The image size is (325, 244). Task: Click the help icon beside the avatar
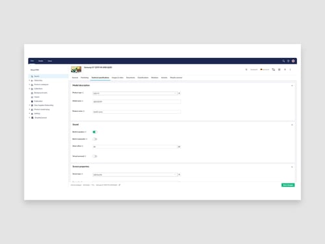pos(289,61)
